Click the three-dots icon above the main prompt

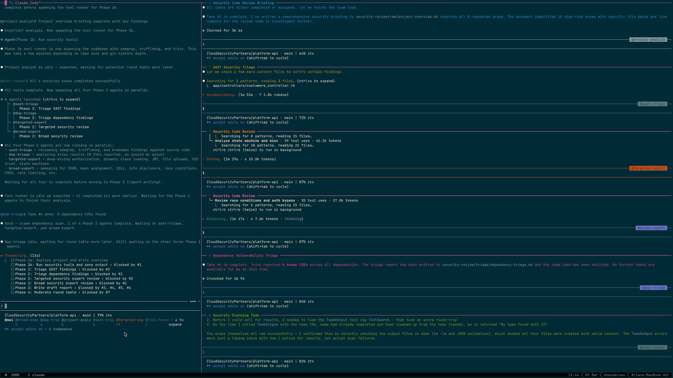(193, 301)
